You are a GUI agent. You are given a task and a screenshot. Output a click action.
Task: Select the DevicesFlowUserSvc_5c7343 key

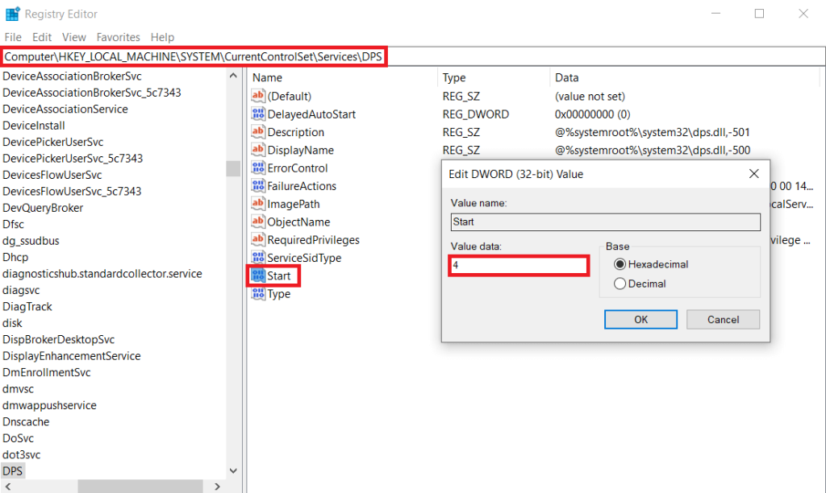pyautogui.click(x=72, y=191)
